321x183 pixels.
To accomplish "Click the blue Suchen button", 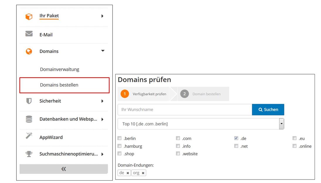I will click(268, 110).
